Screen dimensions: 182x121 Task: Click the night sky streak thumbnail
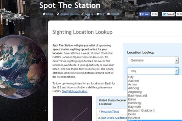point(72,109)
